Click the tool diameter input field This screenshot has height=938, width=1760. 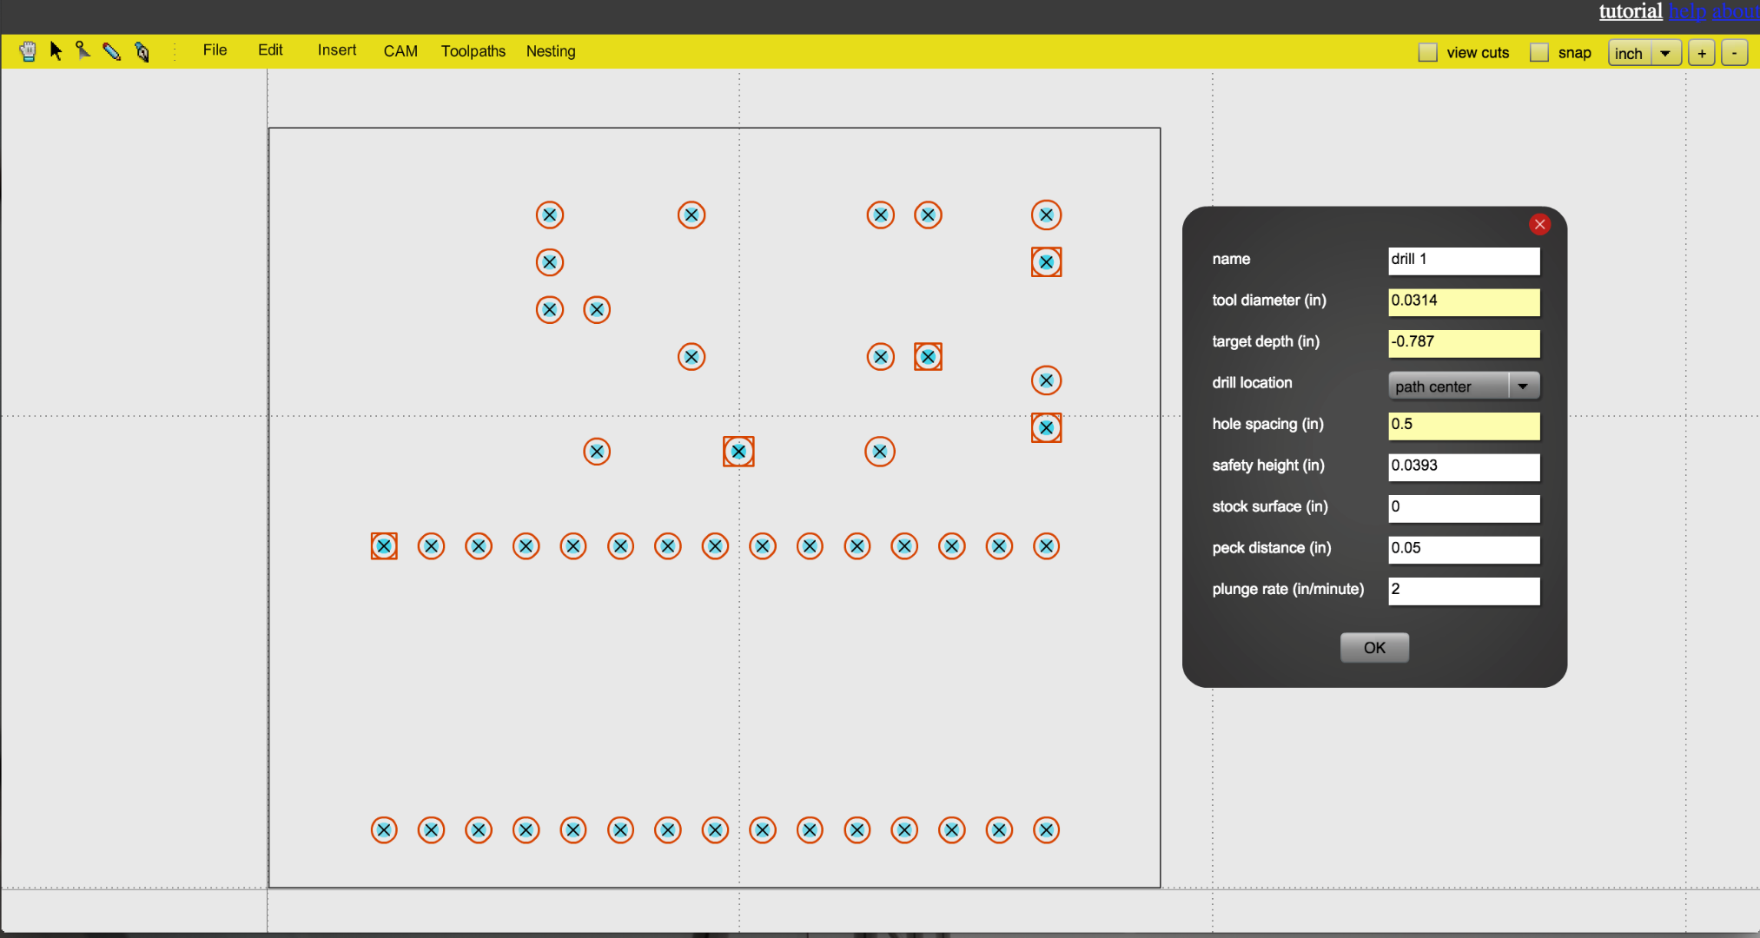[1463, 301]
